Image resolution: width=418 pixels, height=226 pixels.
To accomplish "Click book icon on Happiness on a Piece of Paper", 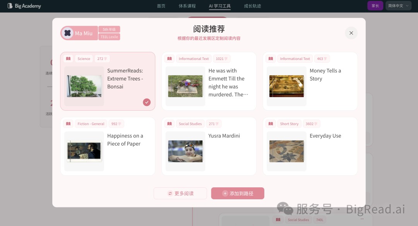I will 68,124.
